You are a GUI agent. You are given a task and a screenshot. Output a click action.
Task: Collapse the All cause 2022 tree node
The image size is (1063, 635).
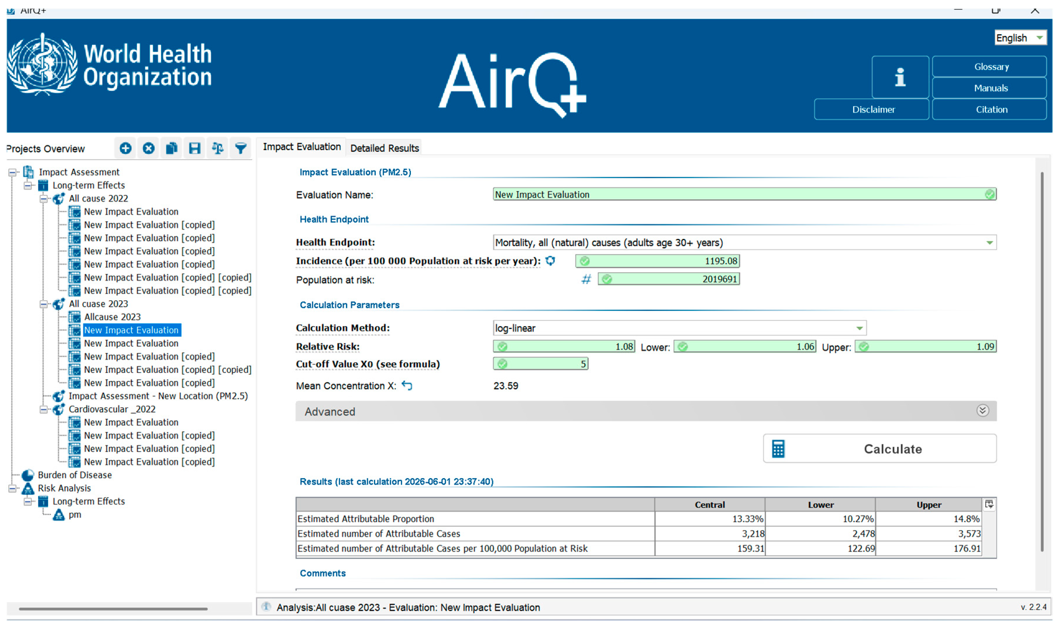tap(44, 198)
